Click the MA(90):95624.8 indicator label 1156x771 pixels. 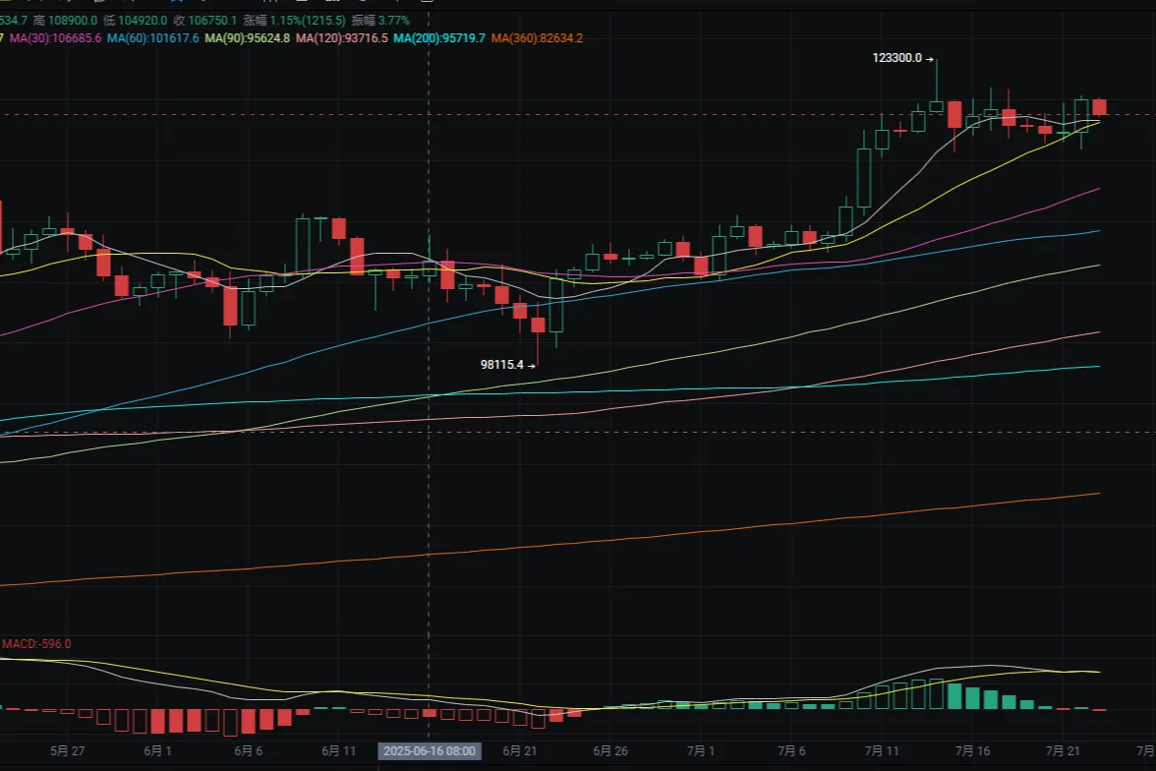(x=248, y=37)
